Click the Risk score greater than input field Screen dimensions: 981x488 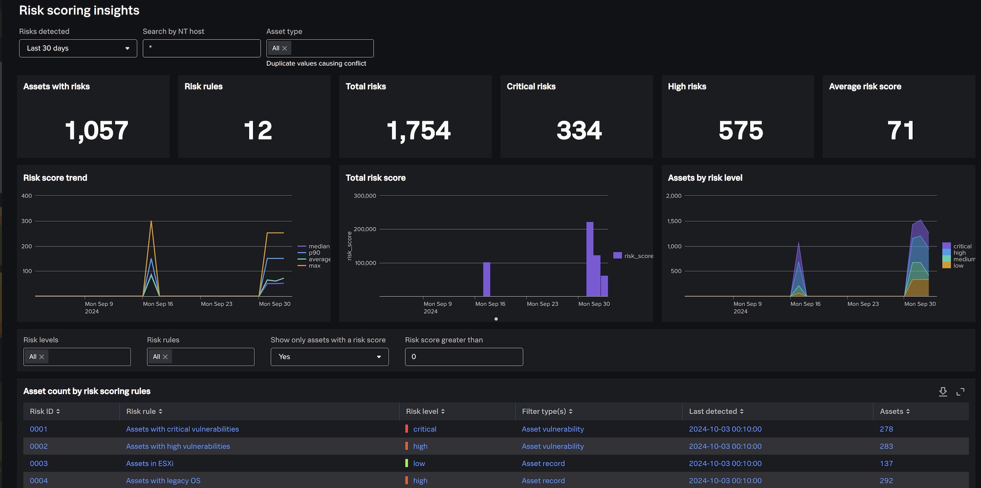[463, 357]
